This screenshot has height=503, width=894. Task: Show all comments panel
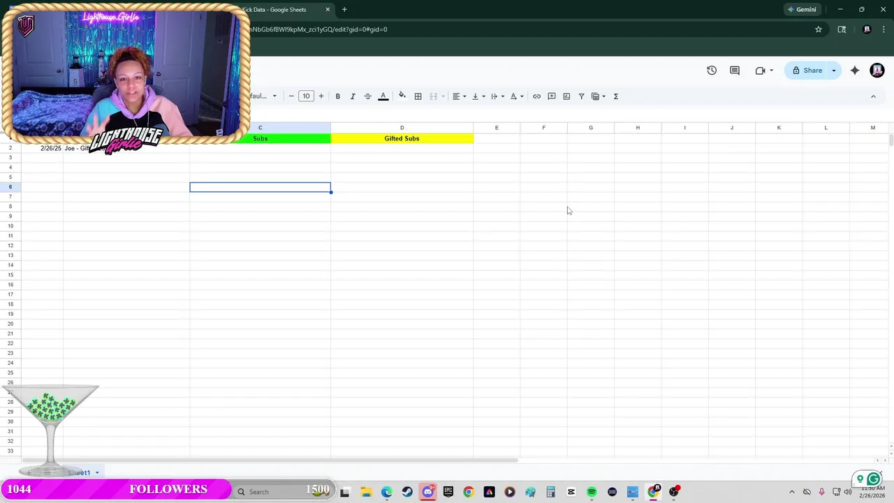tap(735, 71)
